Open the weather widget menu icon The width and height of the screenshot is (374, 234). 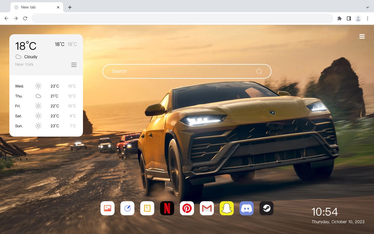click(x=74, y=65)
